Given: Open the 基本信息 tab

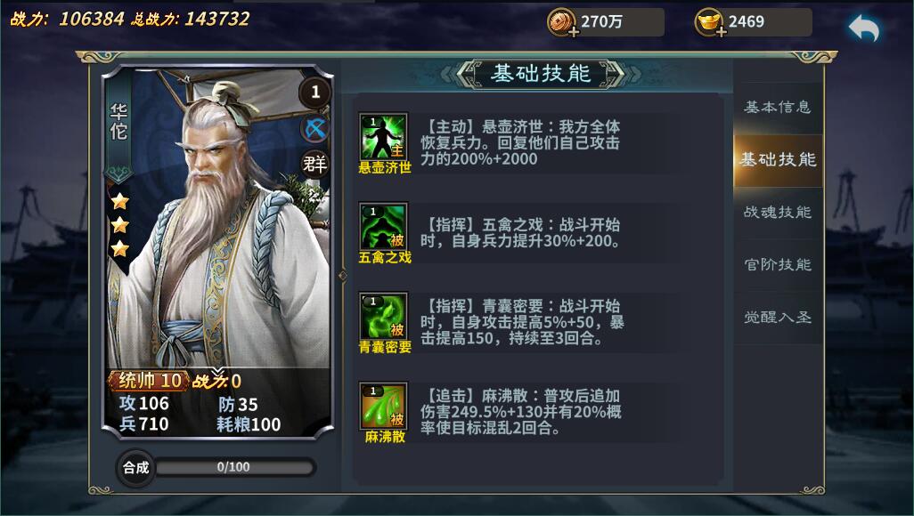Looking at the screenshot, I should click(778, 107).
